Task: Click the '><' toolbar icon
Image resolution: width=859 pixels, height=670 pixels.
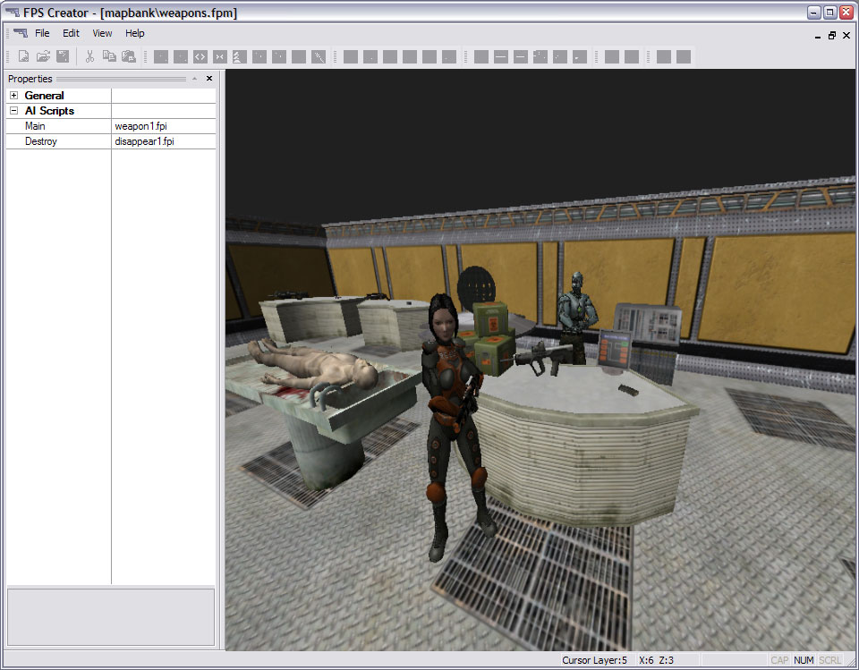Action: (x=220, y=56)
